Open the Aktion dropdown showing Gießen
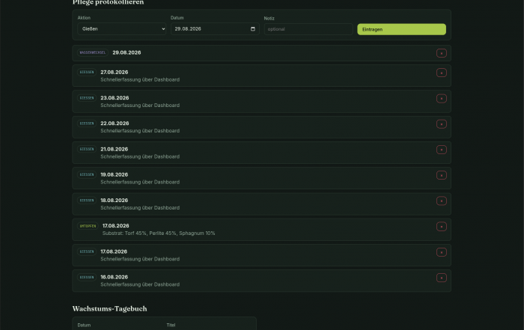Screen dimensions: 524x330 (121, 28)
